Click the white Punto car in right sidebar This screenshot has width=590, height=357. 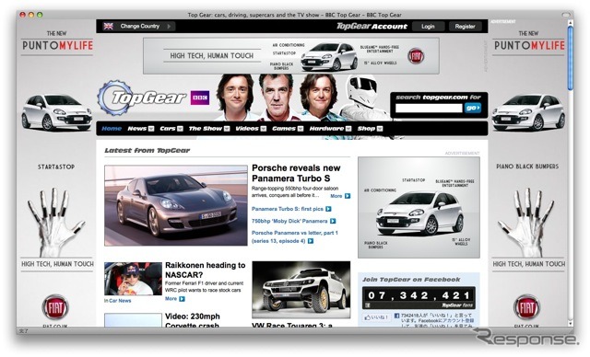coord(528,112)
